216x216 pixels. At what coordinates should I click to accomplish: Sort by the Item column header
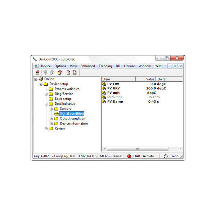point(119,79)
